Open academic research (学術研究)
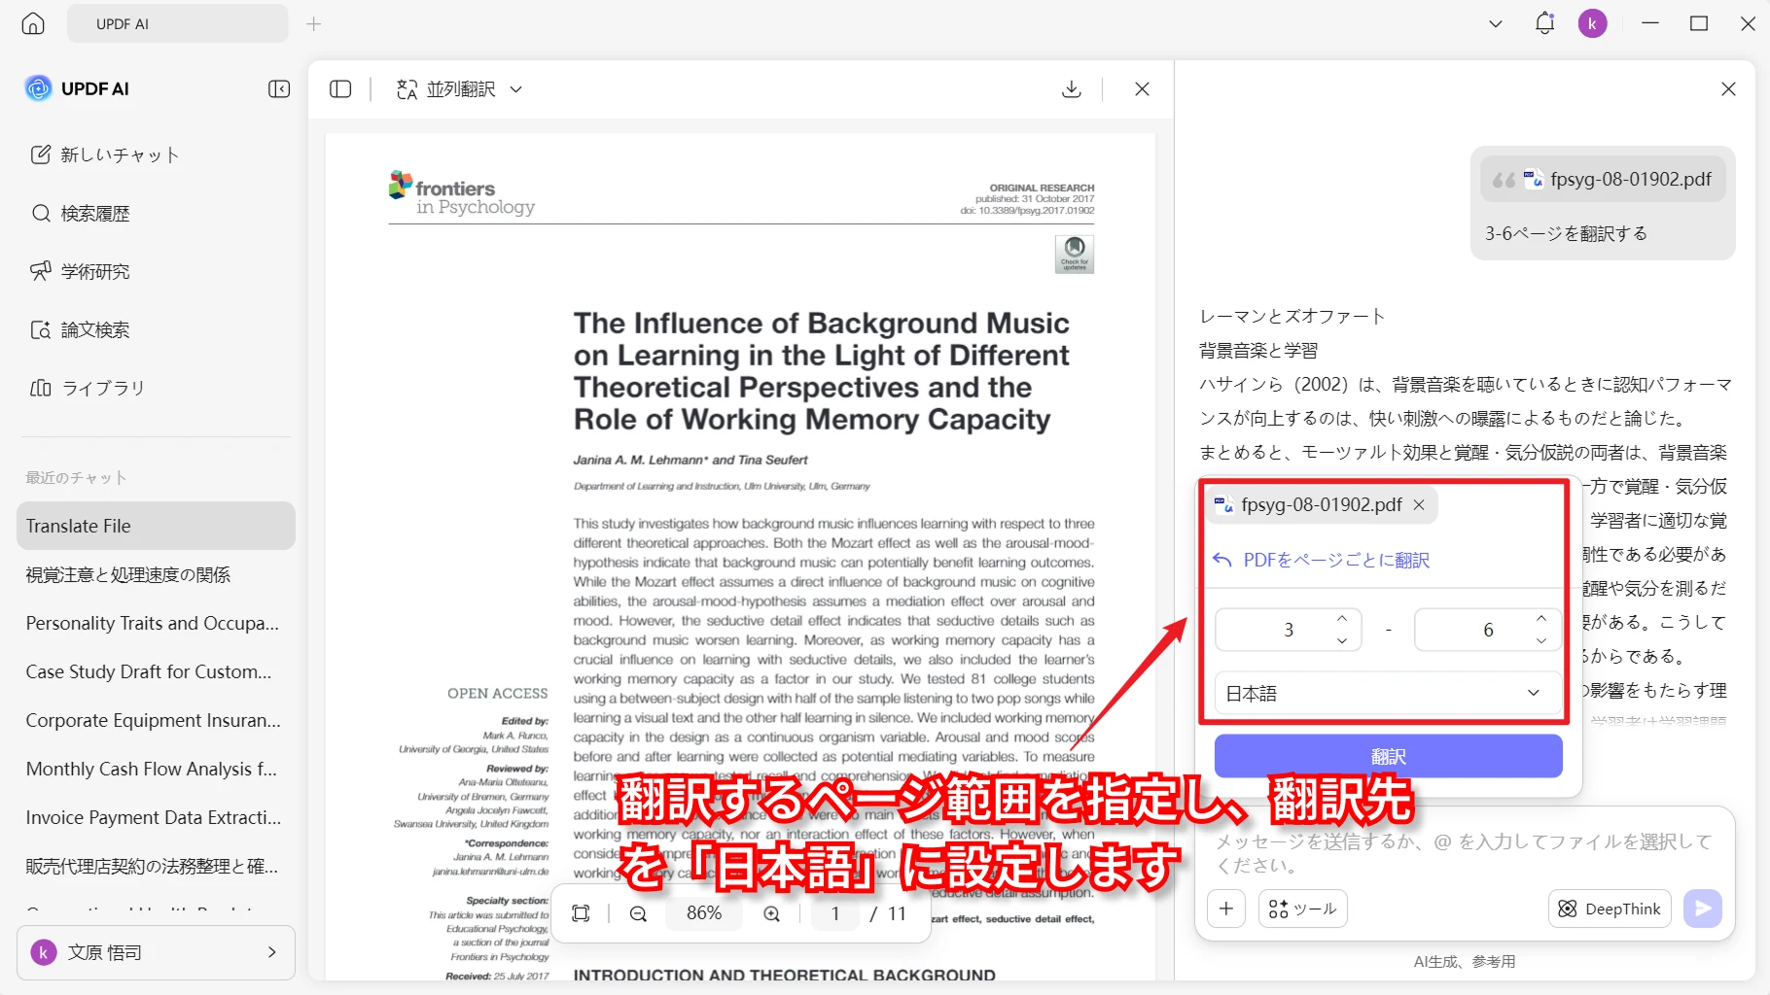This screenshot has width=1770, height=995. coord(81,271)
